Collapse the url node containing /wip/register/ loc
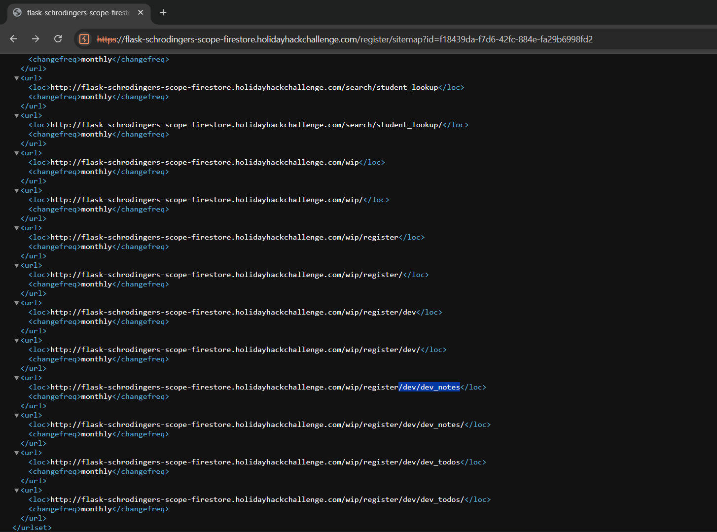Screen dimensions: 717x532 (17, 265)
